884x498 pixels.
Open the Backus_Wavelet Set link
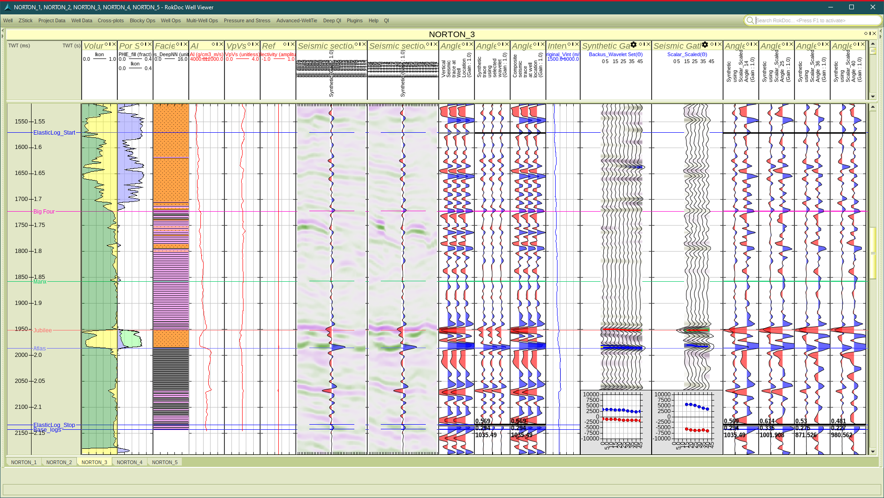pyautogui.click(x=615, y=54)
